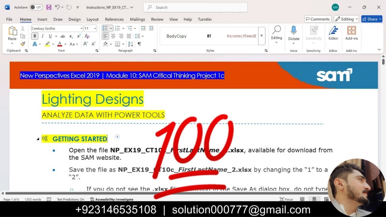The height and width of the screenshot is (217, 386).
Task: Apply the BodyCopy style
Action: coord(176,36)
